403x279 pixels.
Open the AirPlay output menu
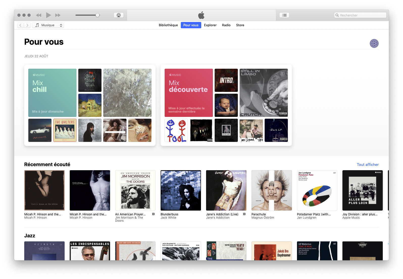tap(118, 15)
